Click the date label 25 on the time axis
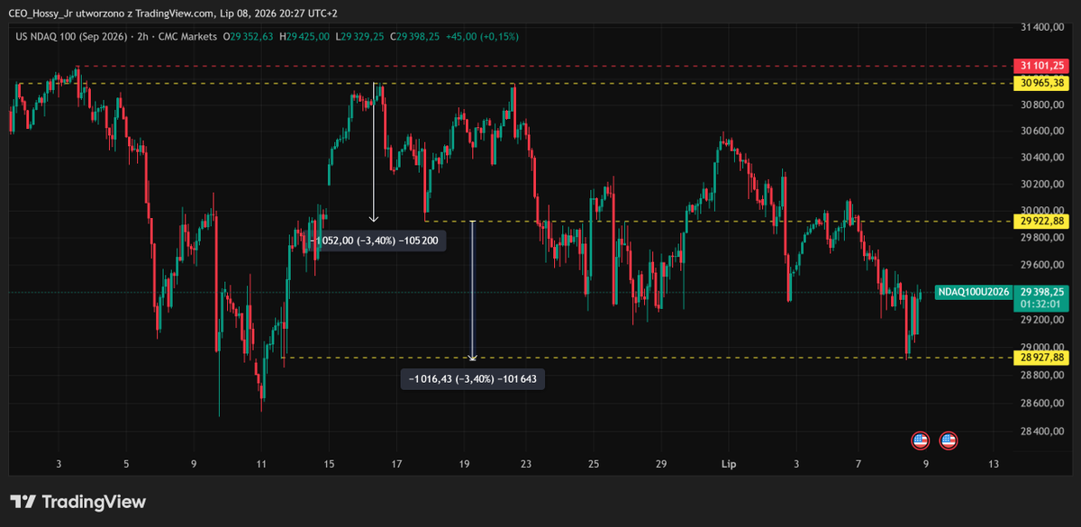Image resolution: width=1081 pixels, height=527 pixels. 594,465
